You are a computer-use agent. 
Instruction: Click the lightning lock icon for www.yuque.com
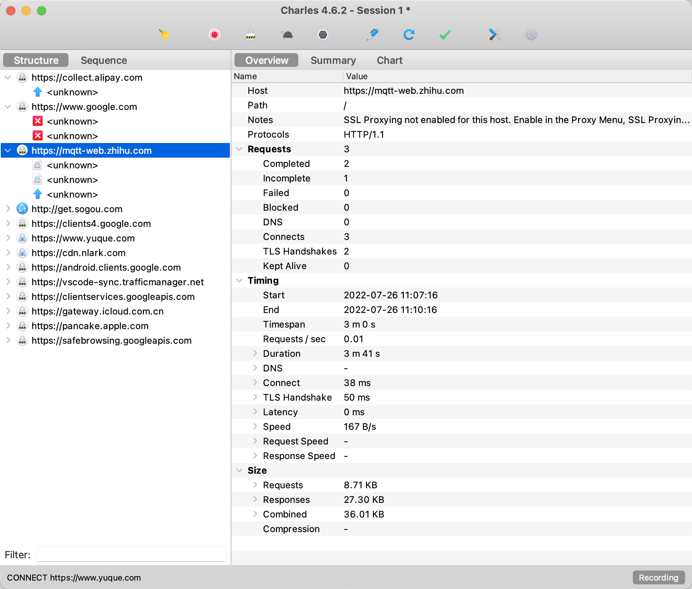pos(22,238)
